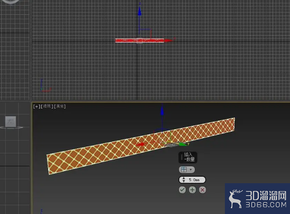Click the inset group type icon
This screenshot has height=214, width=290.
point(184,170)
